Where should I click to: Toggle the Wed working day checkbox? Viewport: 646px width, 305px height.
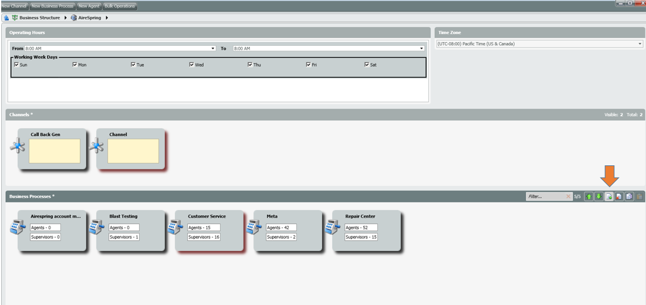(192, 65)
